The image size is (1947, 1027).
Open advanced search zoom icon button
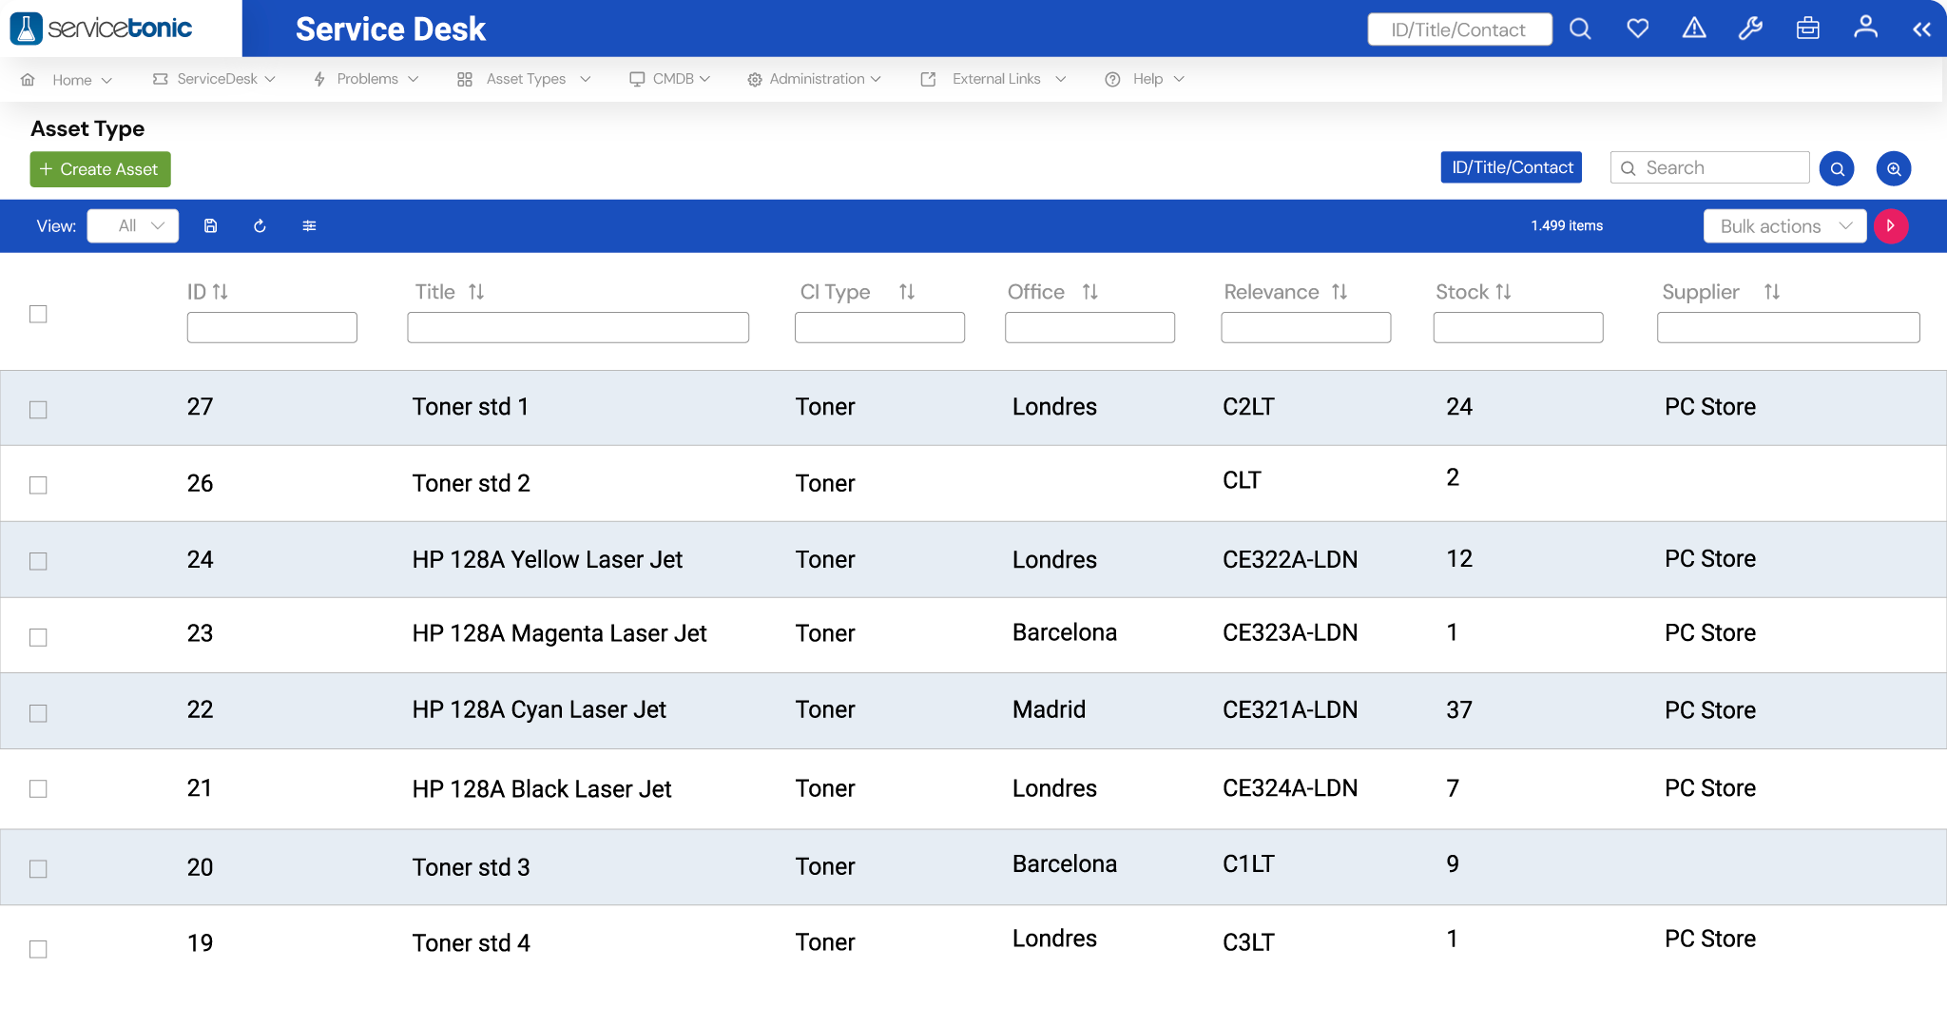[x=1894, y=169]
